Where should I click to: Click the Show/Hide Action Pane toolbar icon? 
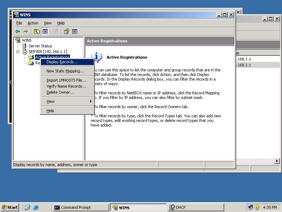pos(75,31)
